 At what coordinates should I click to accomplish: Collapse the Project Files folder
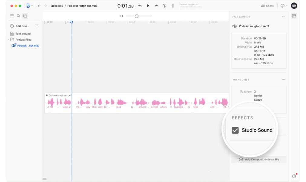coord(8,40)
